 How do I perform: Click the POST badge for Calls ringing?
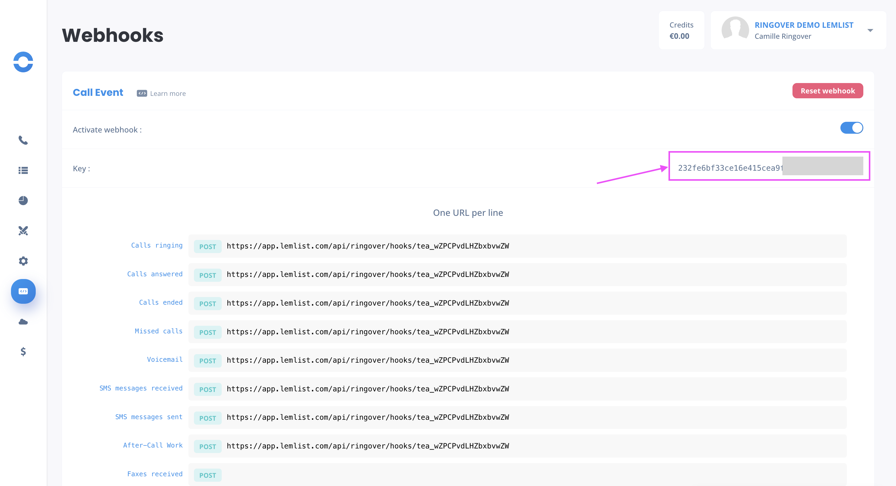point(208,246)
